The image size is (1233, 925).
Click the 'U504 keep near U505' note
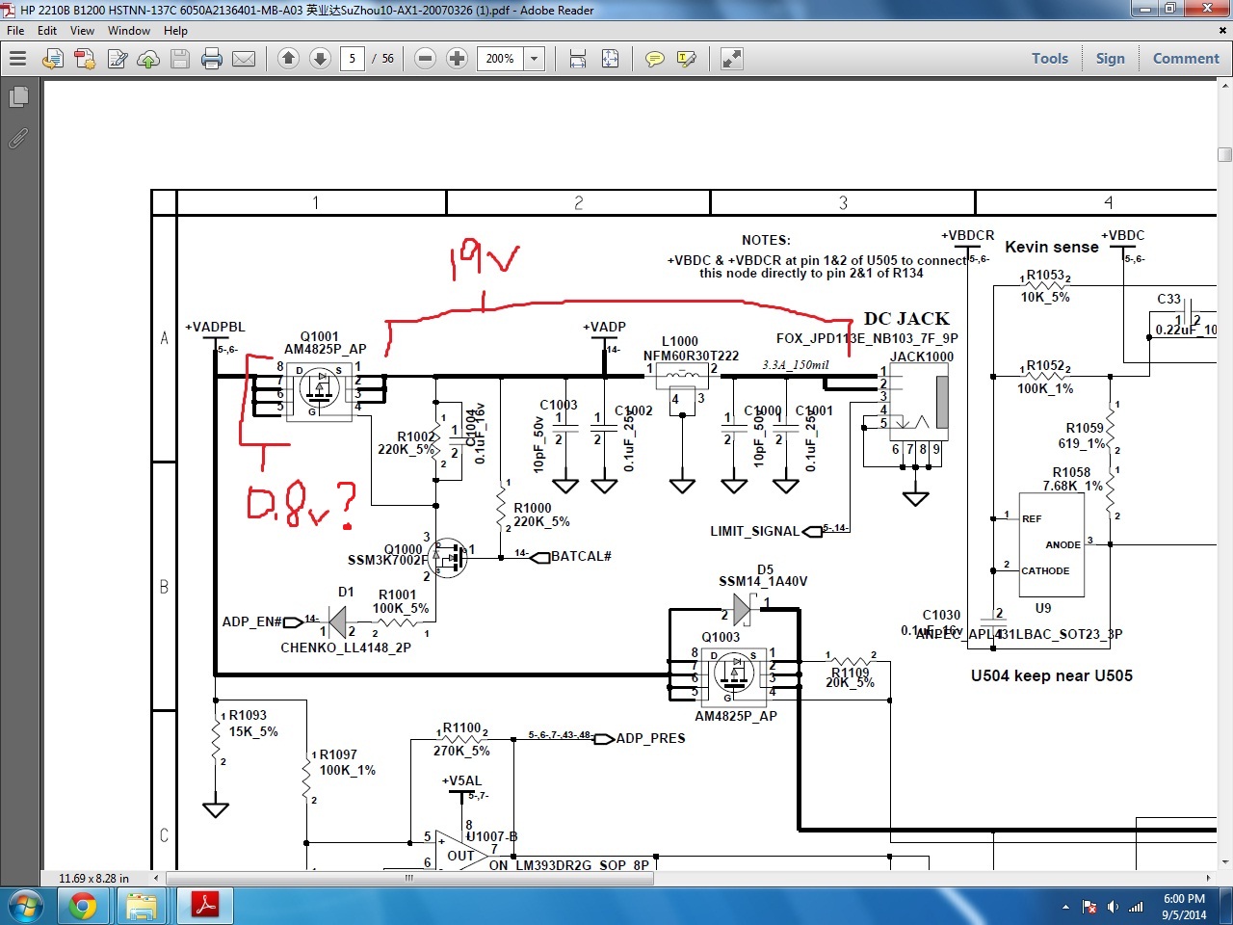point(1052,675)
